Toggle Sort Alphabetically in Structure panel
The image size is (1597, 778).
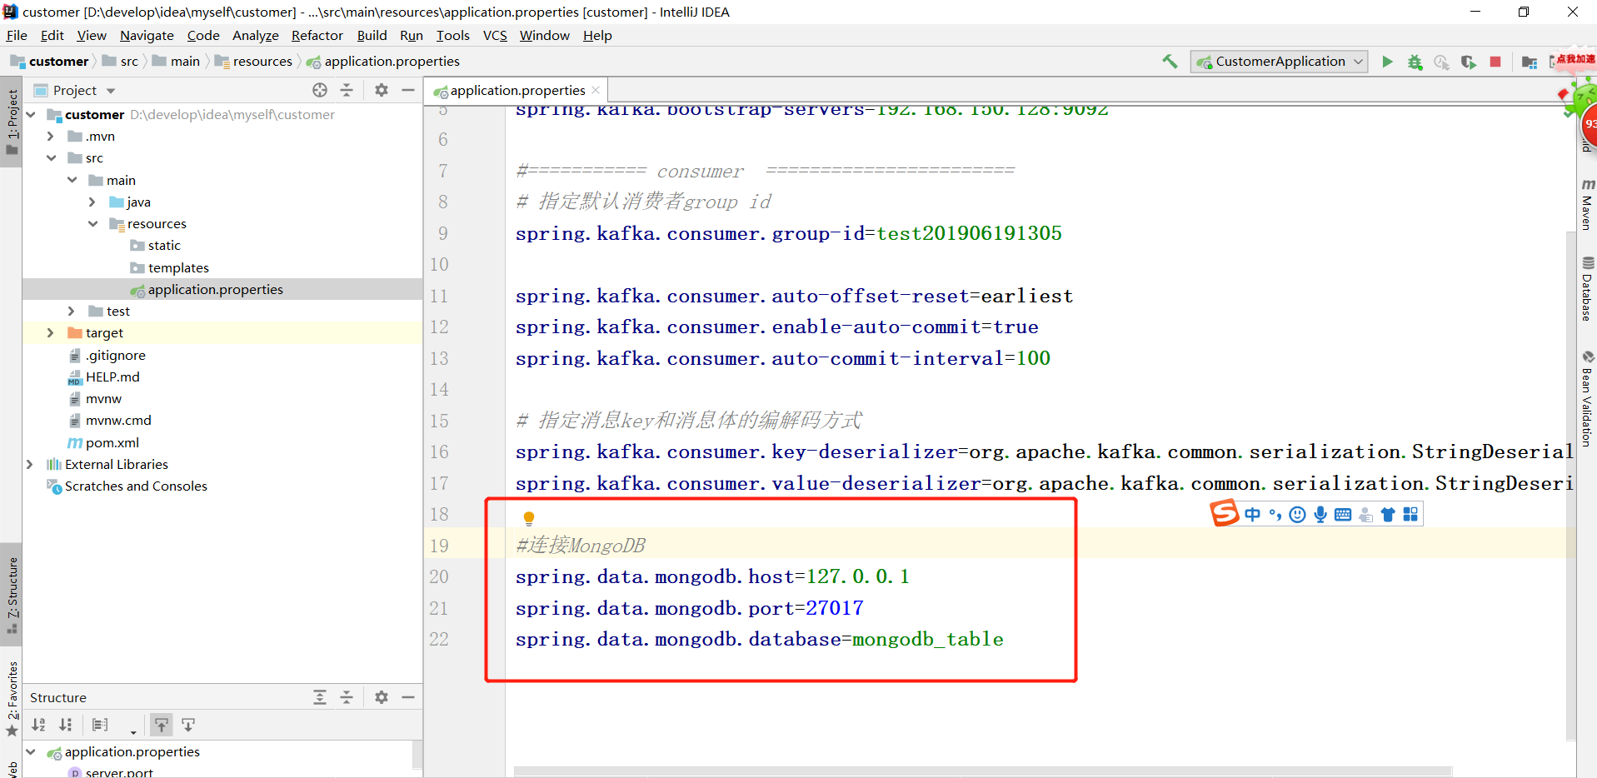point(38,725)
